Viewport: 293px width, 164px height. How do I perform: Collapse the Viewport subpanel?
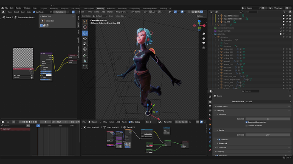[221, 115]
